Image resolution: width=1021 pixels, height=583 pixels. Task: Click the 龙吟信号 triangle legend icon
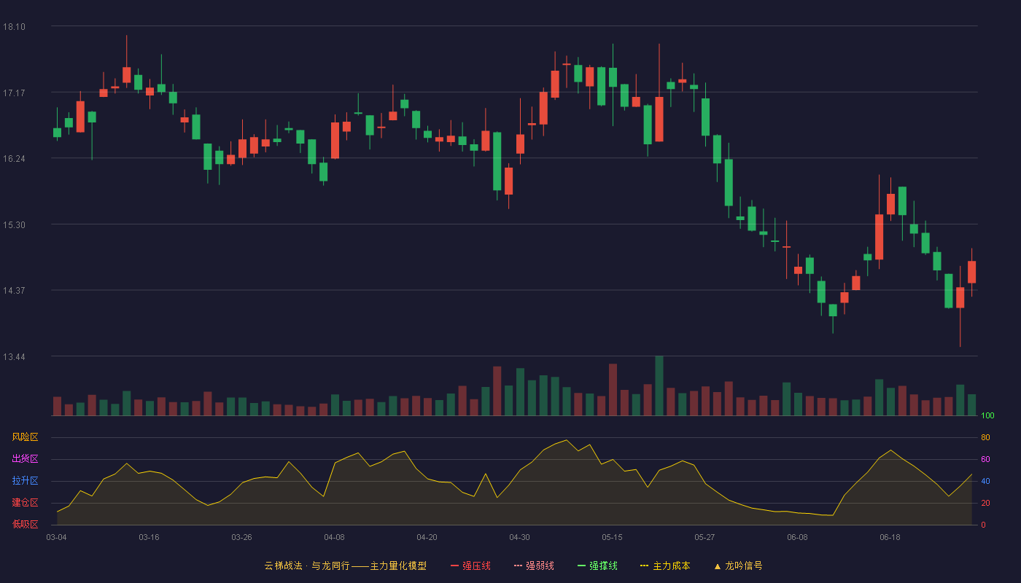718,566
